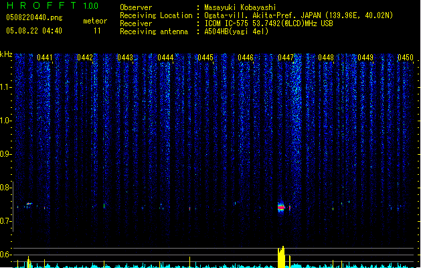This screenshot has width=421, height=268.
Task: Click the HROFFT 1.0.0 title text
Action: (52, 5)
